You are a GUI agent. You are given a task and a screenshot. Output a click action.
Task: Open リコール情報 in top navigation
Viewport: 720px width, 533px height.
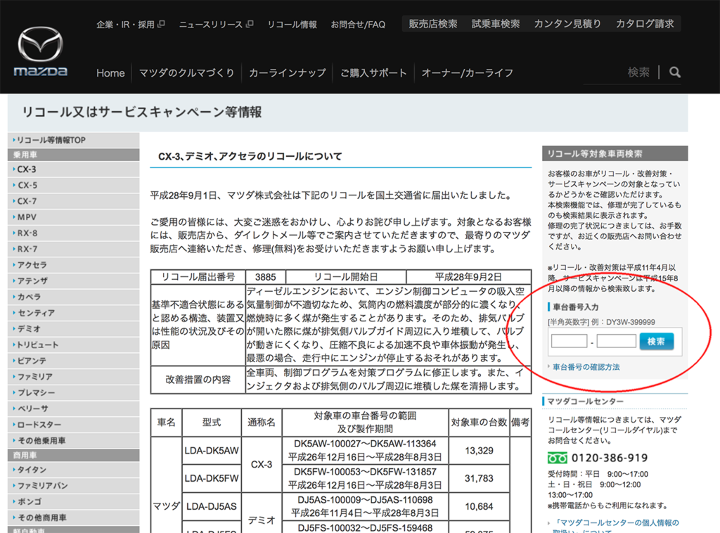tap(292, 25)
